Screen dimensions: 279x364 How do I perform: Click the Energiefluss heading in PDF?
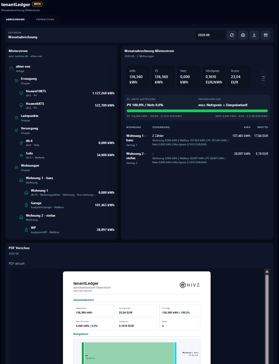point(81,334)
